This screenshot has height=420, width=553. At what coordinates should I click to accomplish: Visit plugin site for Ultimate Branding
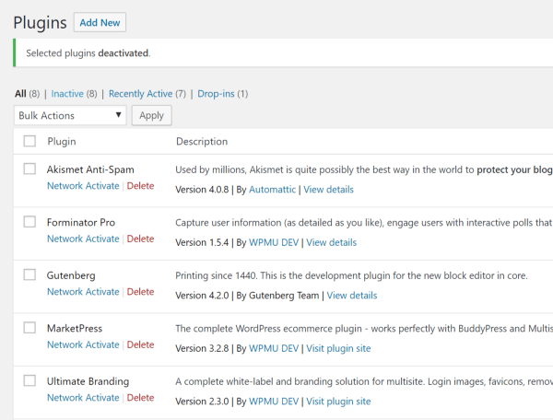tap(338, 402)
